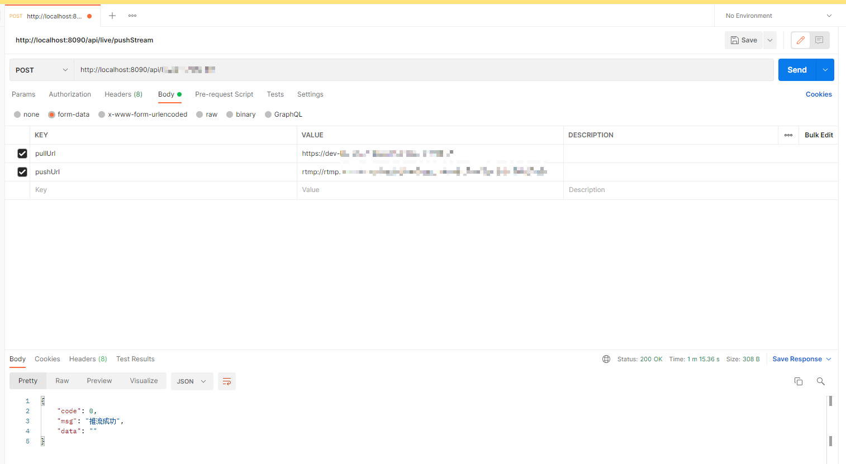Open the column options ellipsis in table header
The width and height of the screenshot is (846, 464).
(x=788, y=135)
